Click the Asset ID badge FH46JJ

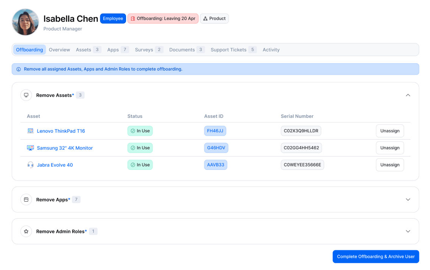[x=216, y=130]
